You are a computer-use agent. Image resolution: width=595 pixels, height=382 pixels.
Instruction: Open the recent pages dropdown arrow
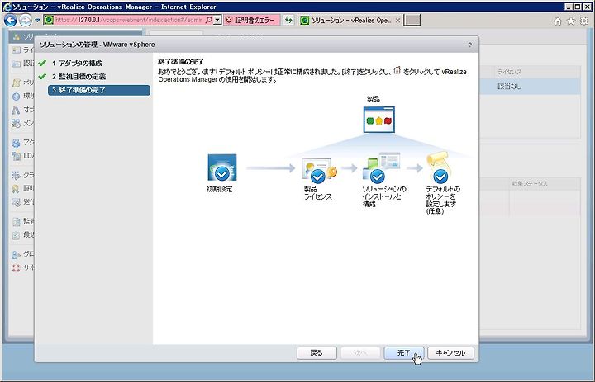pyautogui.click(x=37, y=20)
